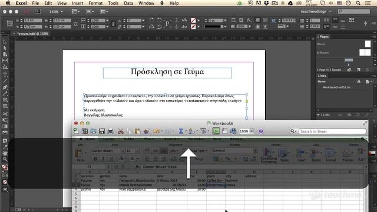Open Arrange Documents dropdown in InDesign
The width and height of the screenshot is (377, 212).
pyautogui.click(x=104, y=11)
